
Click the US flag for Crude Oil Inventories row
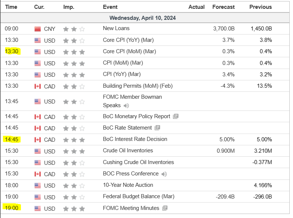tap(37, 151)
